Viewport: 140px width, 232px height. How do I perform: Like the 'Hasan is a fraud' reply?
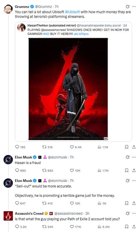[x=75, y=170]
